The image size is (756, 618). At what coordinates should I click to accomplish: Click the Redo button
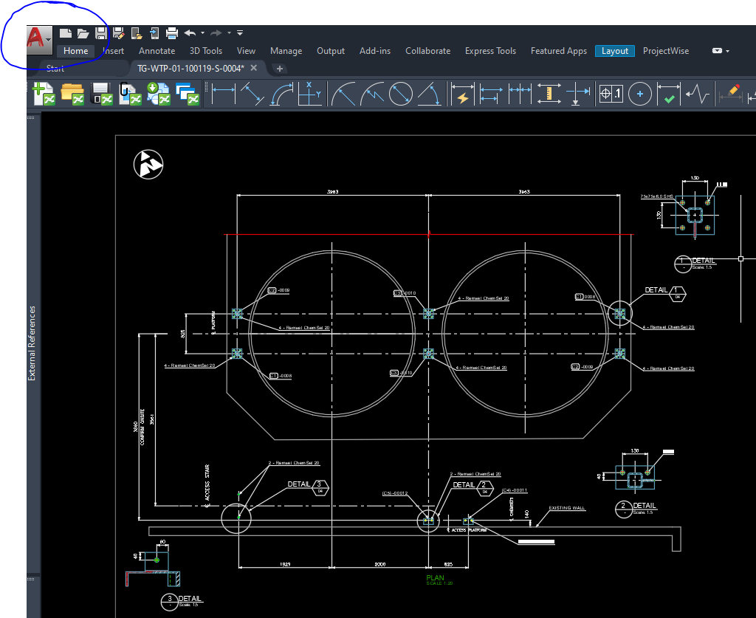(x=216, y=32)
